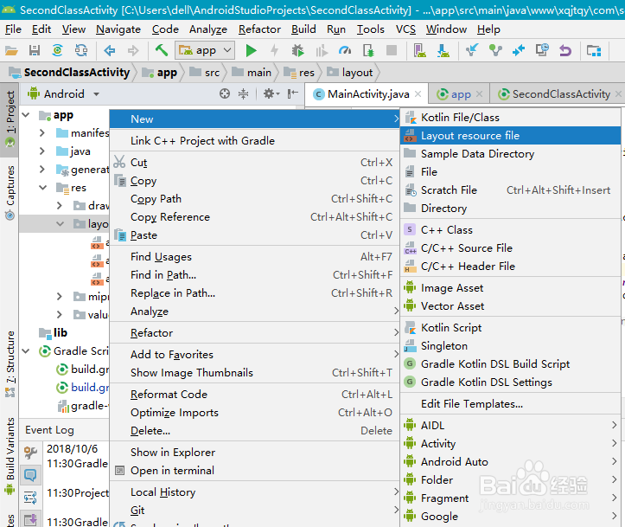The width and height of the screenshot is (625, 527).
Task: Open the File menu
Action: click(13, 29)
